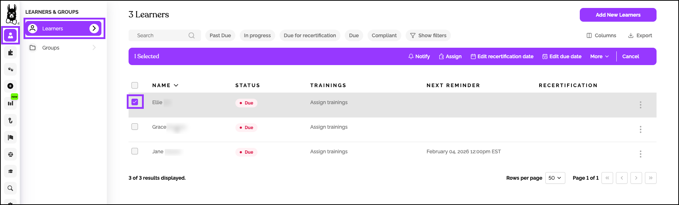
Task: Open the Columns settings
Action: [x=601, y=35]
